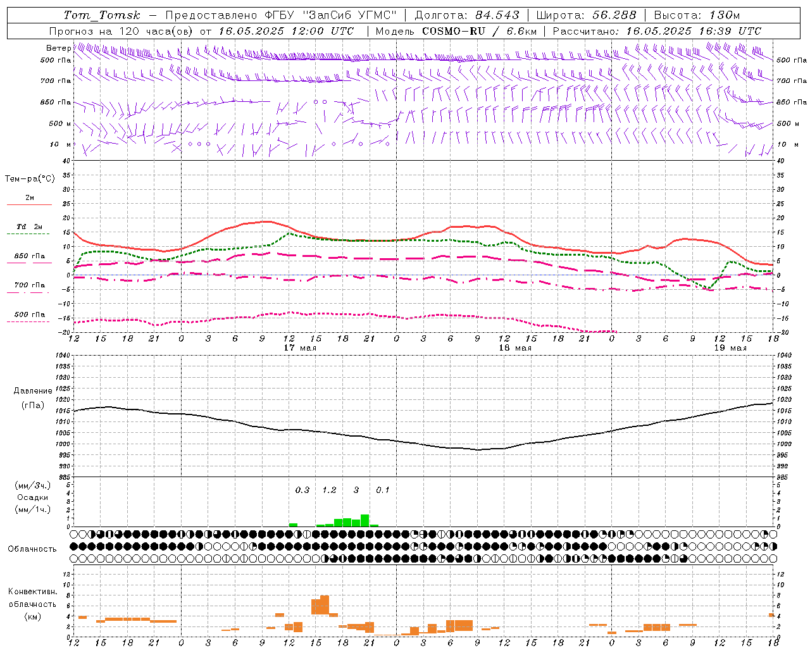
Task: Click the (мм/3ч.) precipitation unit label
Action: 32,486
